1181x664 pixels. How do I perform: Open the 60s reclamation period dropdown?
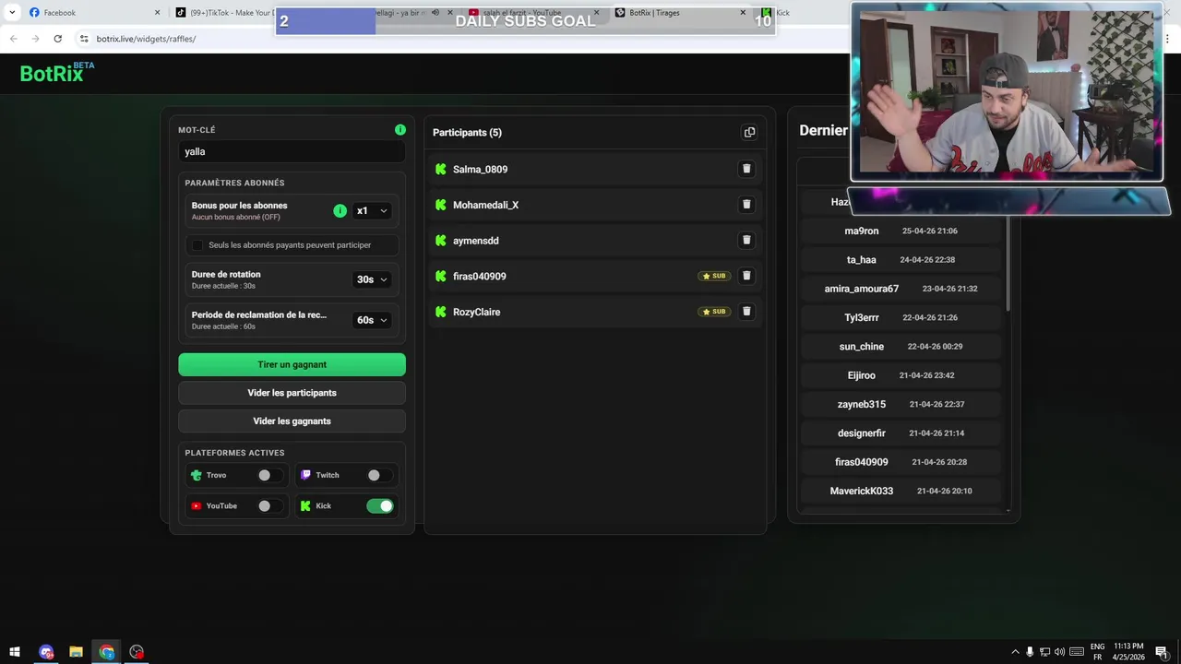373,320
